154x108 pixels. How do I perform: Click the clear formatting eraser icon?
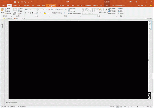(x=49, y=10)
